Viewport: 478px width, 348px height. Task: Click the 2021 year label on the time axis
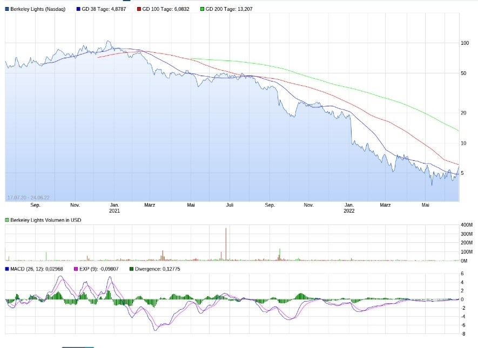(115, 211)
